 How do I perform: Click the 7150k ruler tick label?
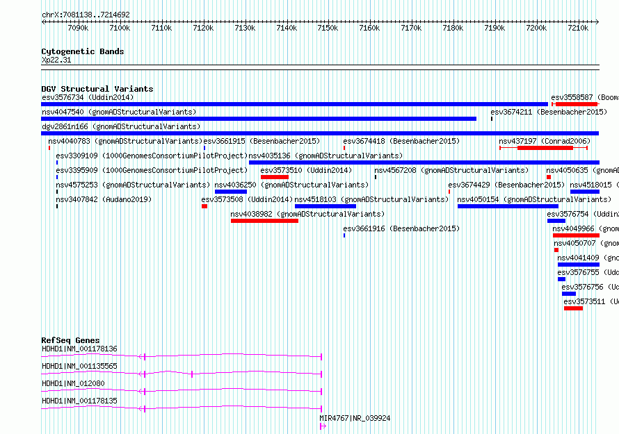pos(328,28)
